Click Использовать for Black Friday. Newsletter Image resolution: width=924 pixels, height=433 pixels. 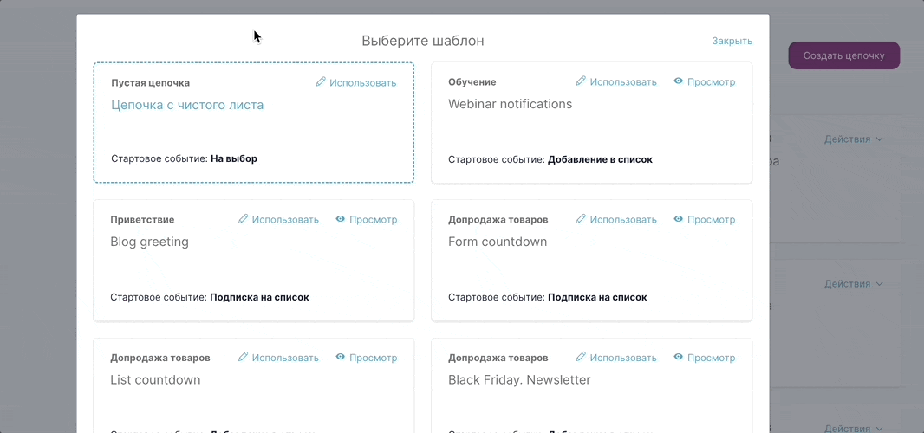tap(623, 358)
